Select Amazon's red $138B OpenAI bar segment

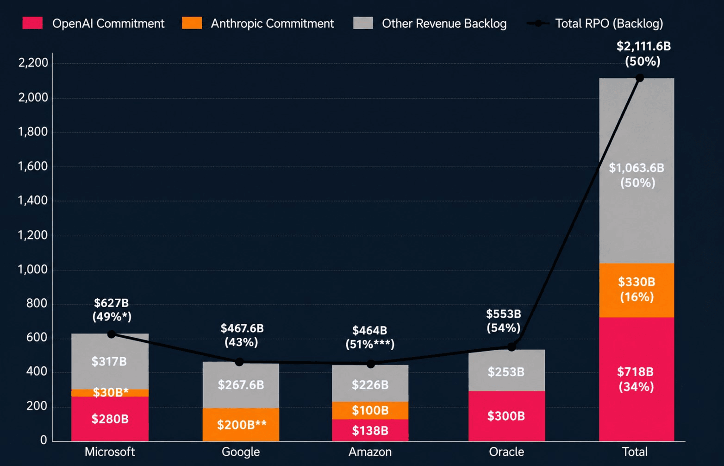(370, 430)
